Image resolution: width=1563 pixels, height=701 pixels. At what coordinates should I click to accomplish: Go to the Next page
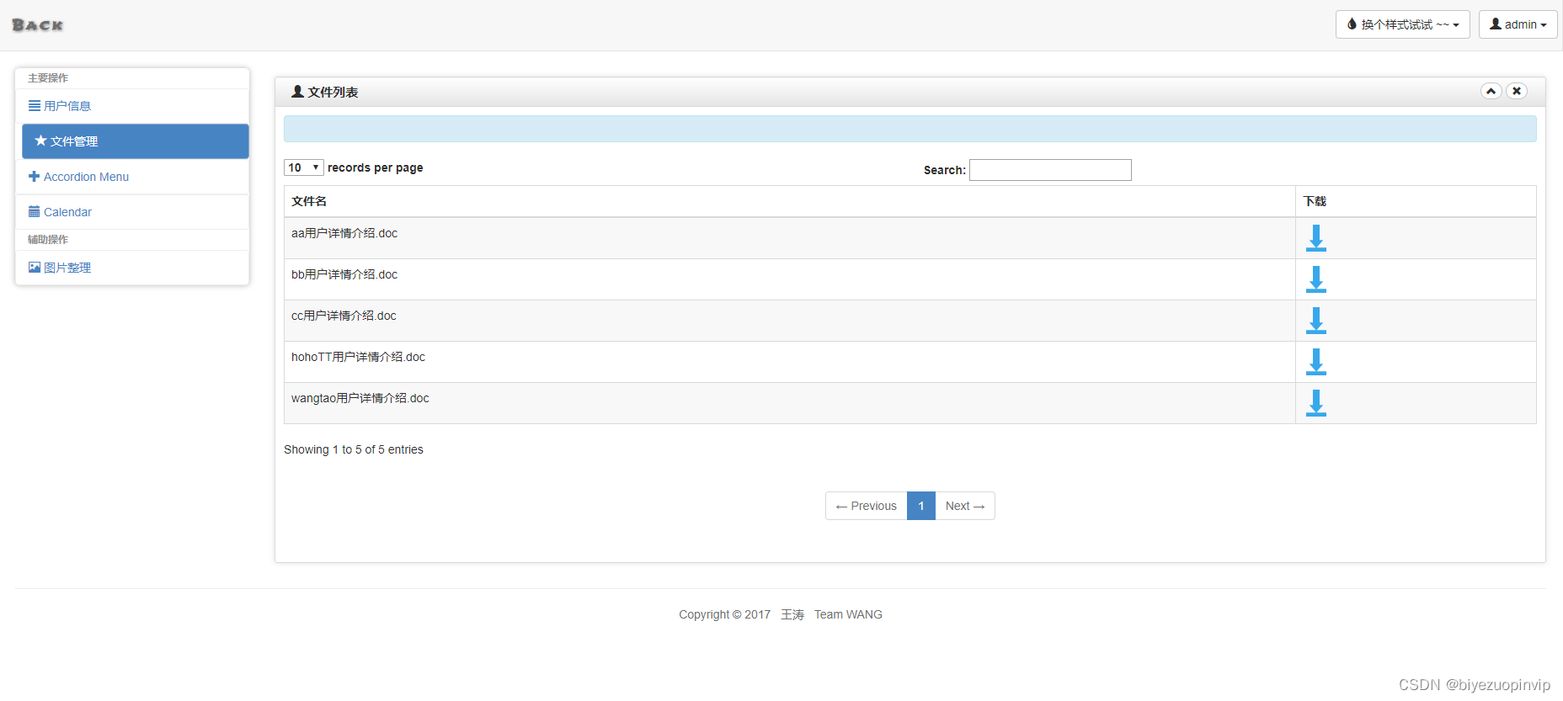coord(964,506)
